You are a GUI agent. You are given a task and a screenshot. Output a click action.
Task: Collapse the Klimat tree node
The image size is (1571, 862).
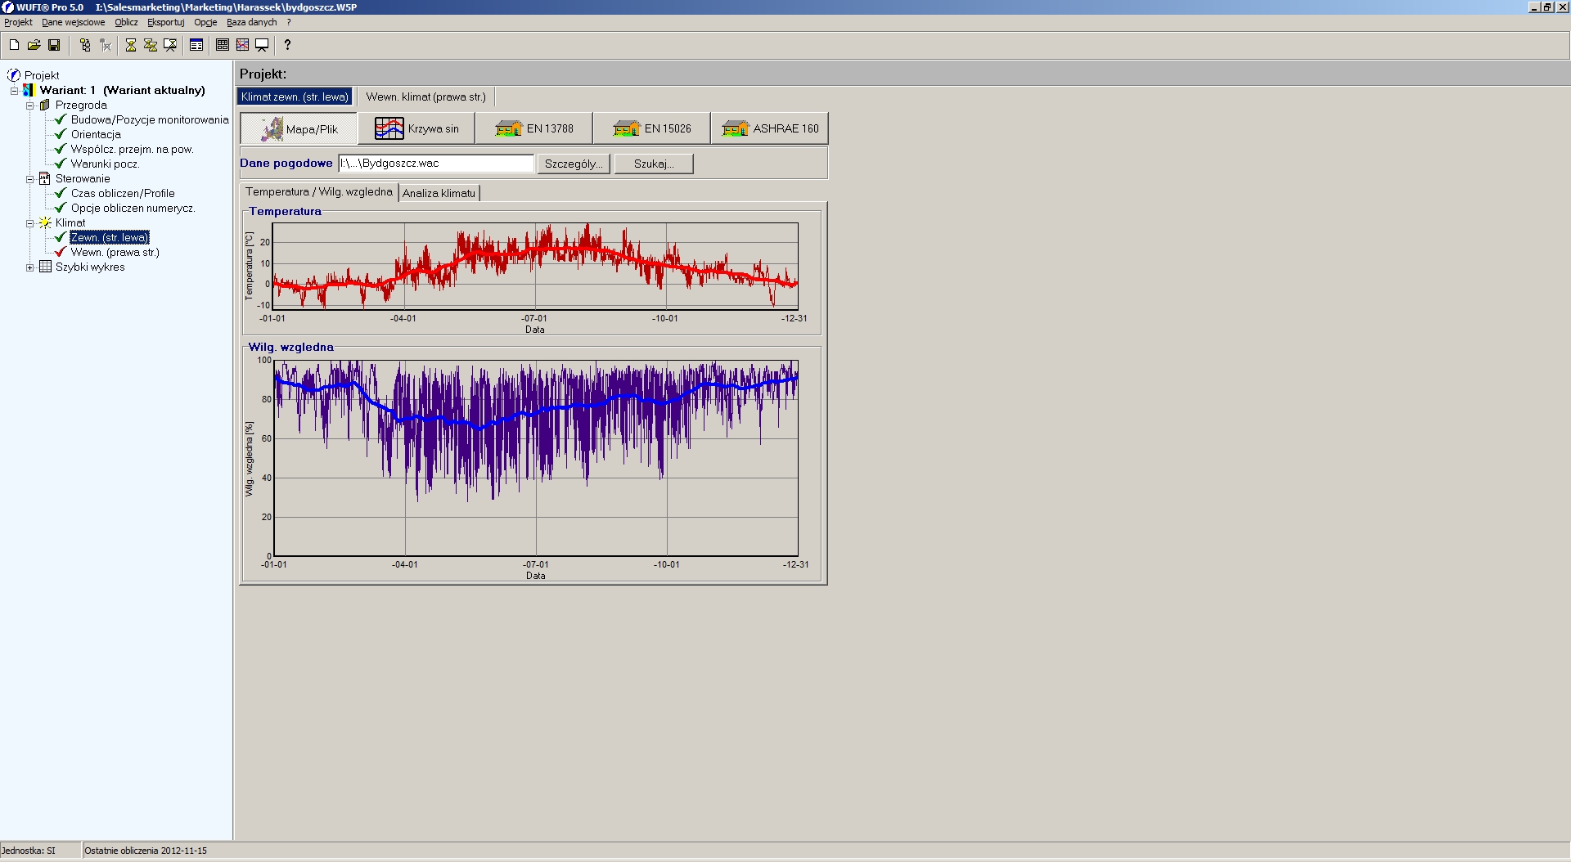[x=30, y=223]
